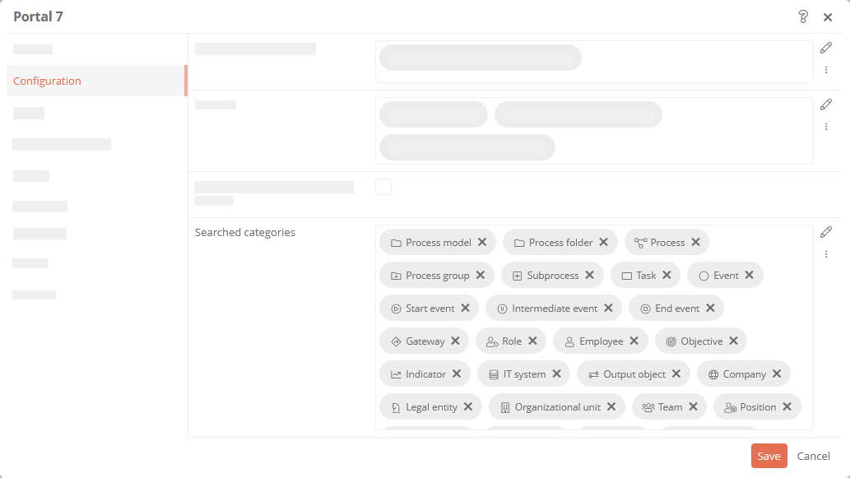Click the help question mark icon
The height and width of the screenshot is (478, 850).
coord(803,16)
